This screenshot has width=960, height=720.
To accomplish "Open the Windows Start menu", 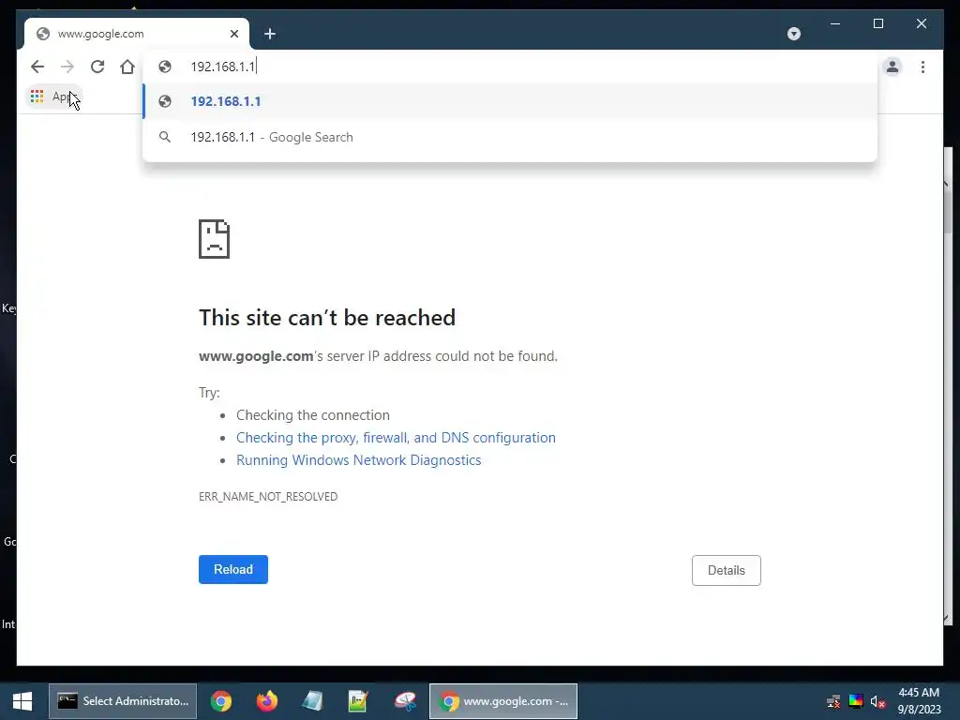I will point(22,701).
